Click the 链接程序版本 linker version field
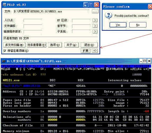 click(x=33, y=32)
